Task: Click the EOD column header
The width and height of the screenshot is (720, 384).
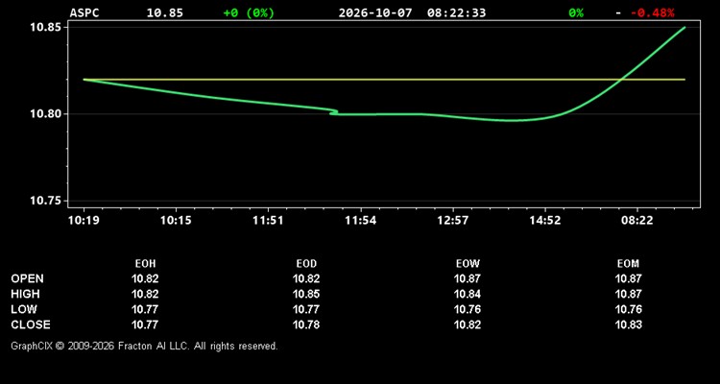Action: pyautogui.click(x=306, y=264)
